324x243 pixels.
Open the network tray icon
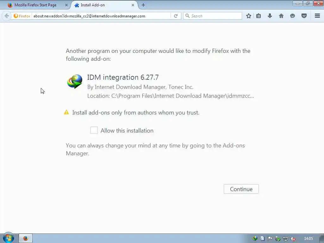click(285, 239)
